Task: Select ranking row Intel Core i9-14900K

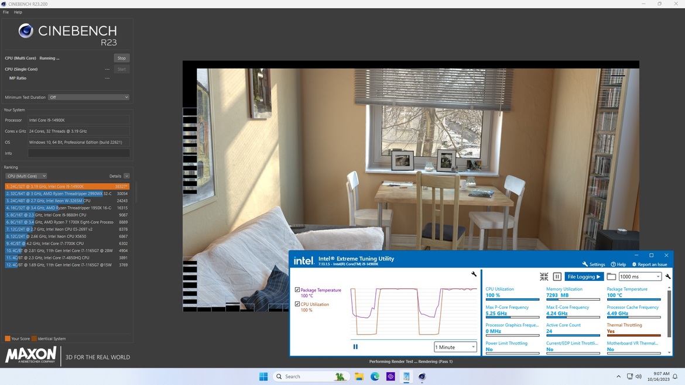Action: [x=67, y=187]
